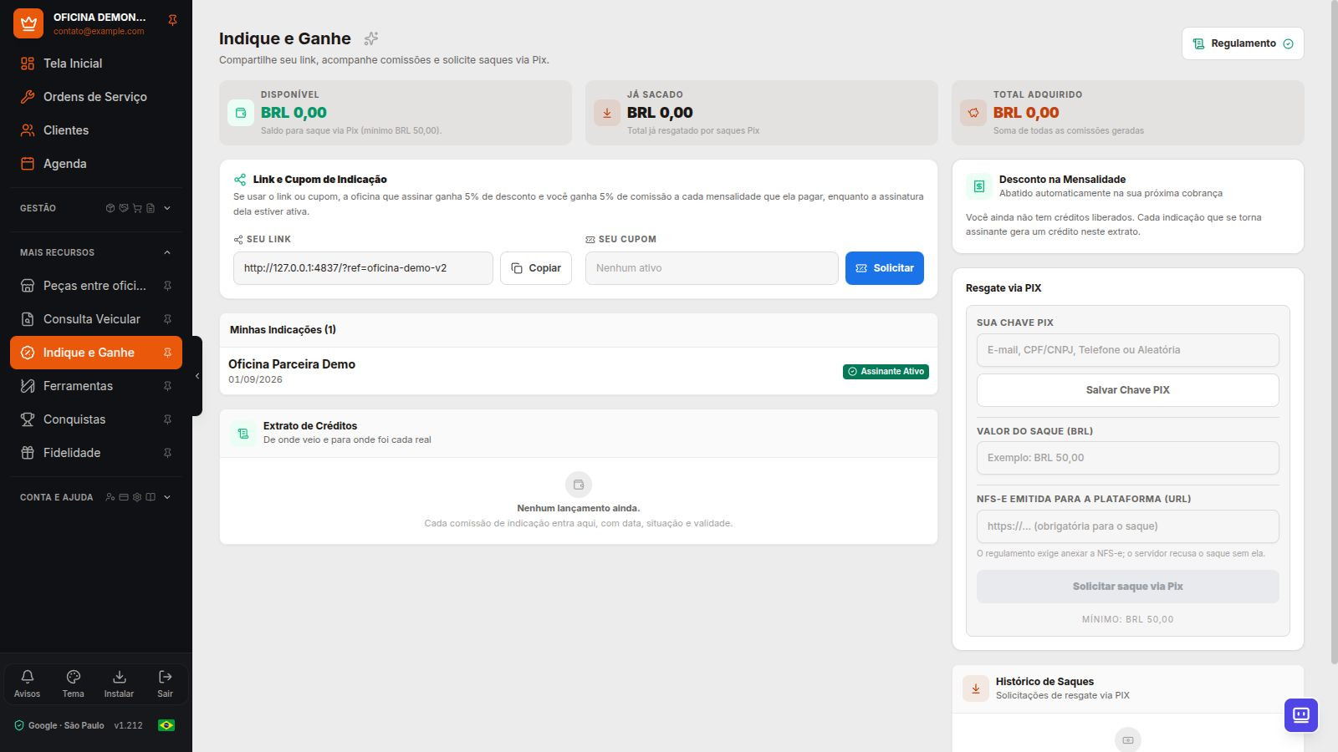Expand Conta e Ajuda section
Screen dimensions: 1338x752
(96, 497)
